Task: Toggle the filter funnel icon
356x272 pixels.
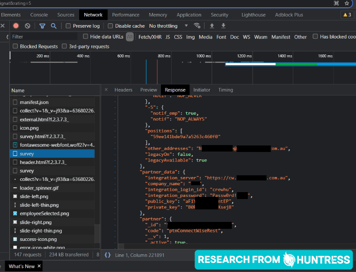Action: point(42,26)
